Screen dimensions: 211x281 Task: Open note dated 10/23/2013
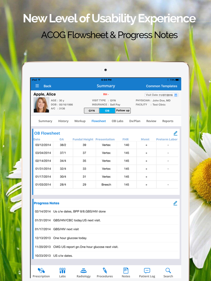[x=106, y=256]
